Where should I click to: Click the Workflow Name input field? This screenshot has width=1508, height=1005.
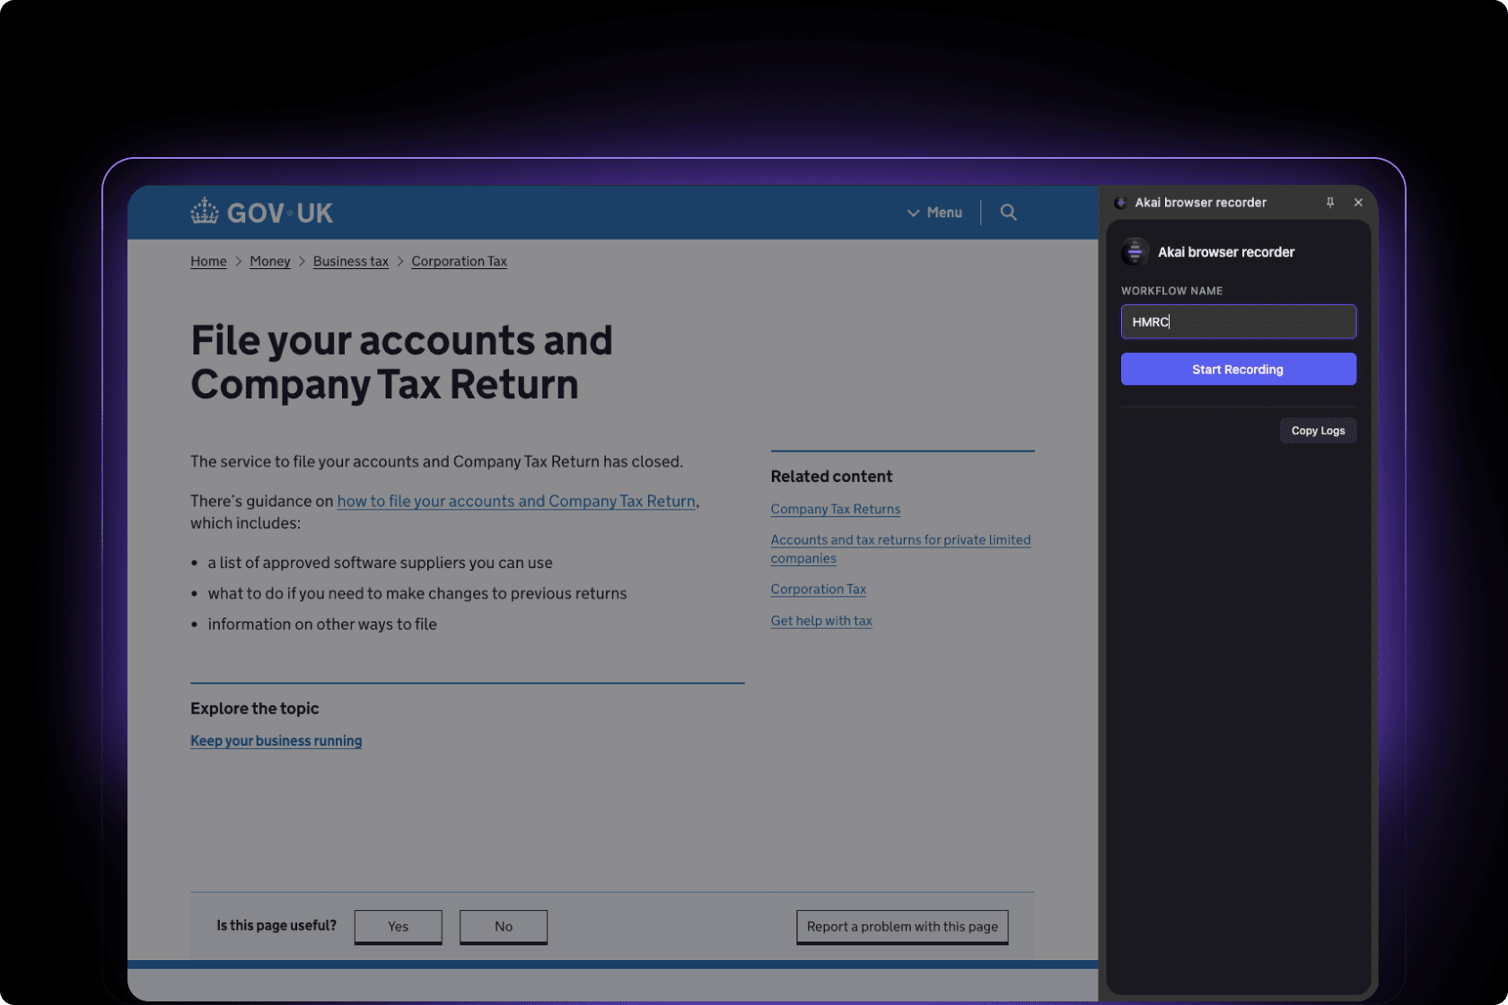(x=1238, y=321)
